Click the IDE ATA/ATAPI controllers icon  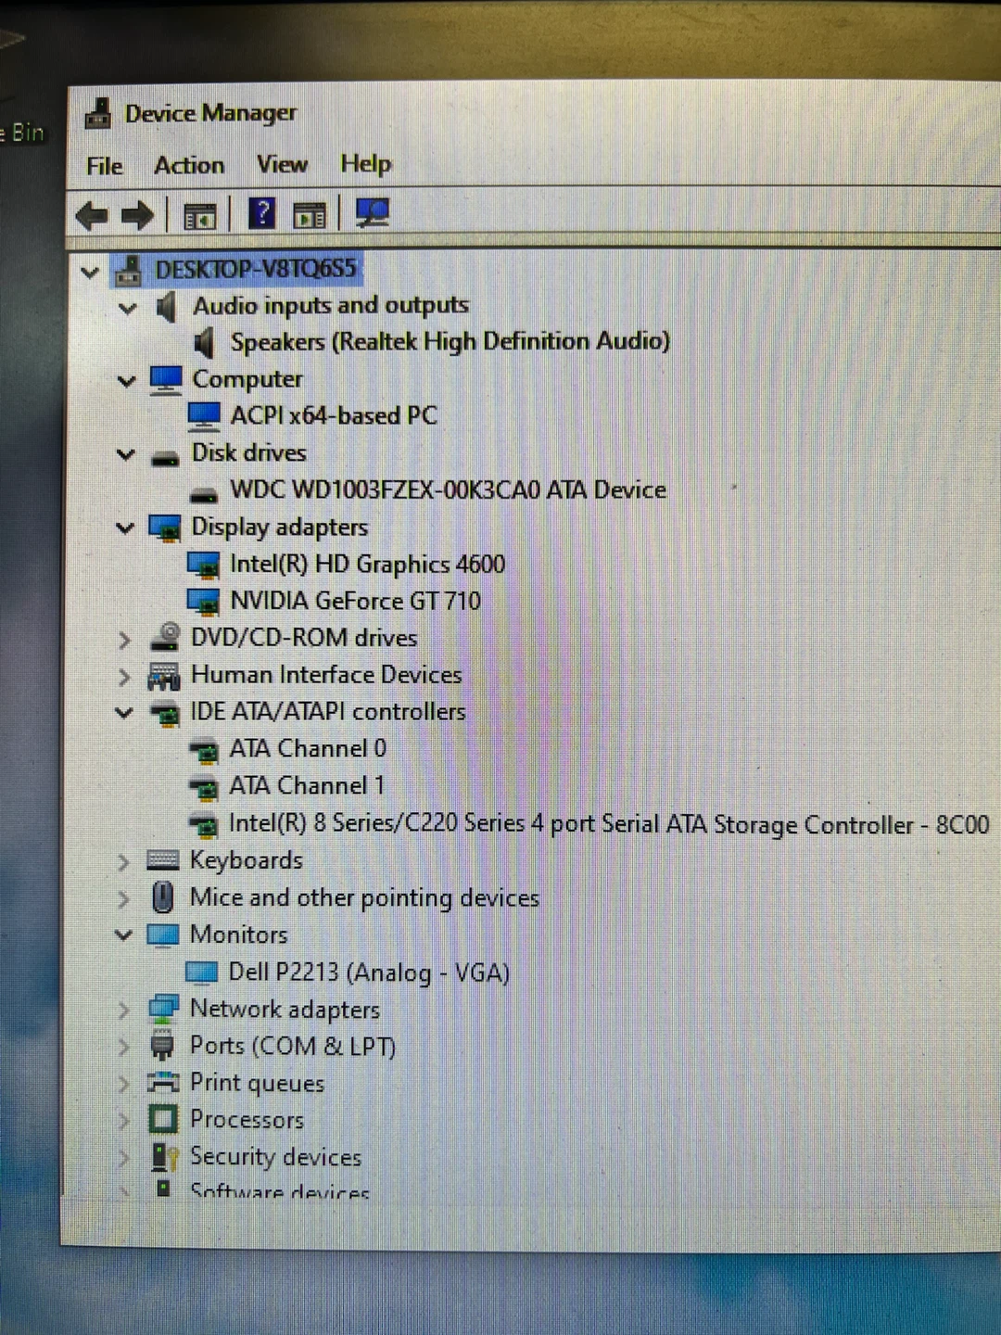pyautogui.click(x=165, y=714)
